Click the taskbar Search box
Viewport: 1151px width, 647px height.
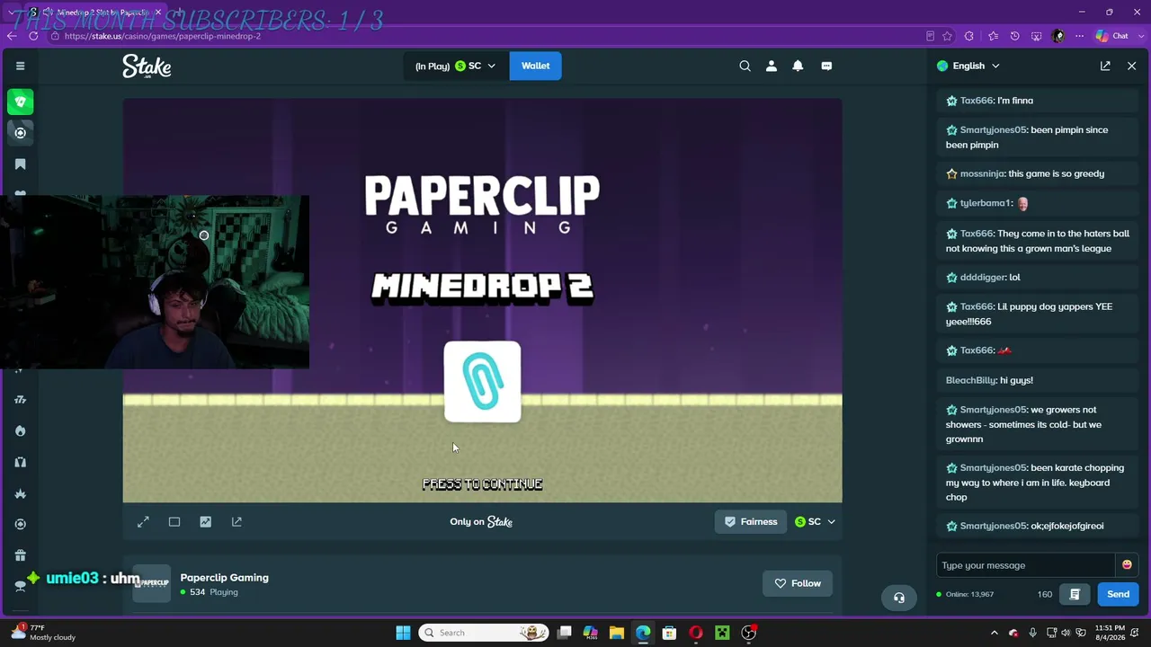[x=486, y=633]
